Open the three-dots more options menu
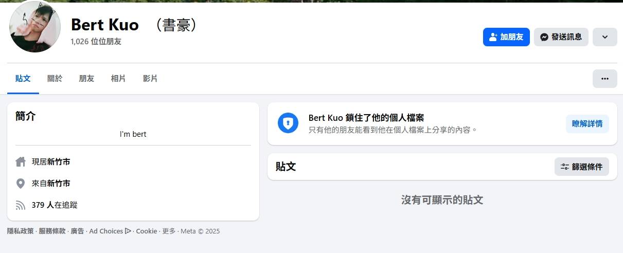The width and height of the screenshot is (623, 253). tap(604, 79)
